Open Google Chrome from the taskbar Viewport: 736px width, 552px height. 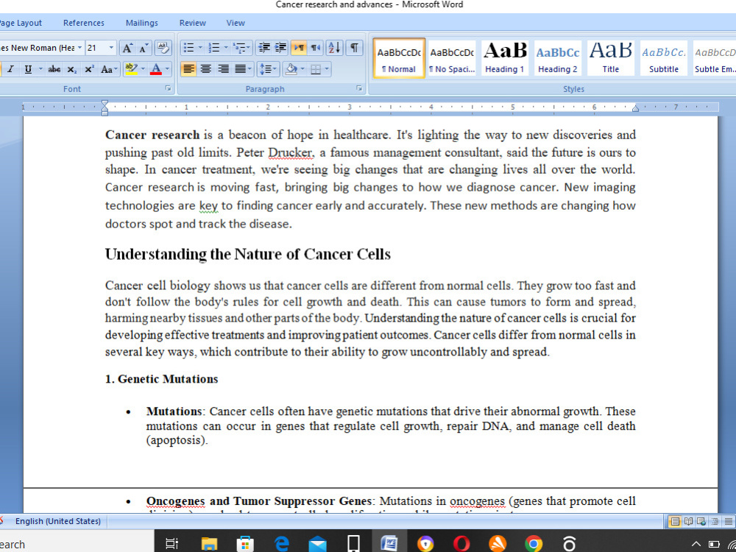(533, 544)
